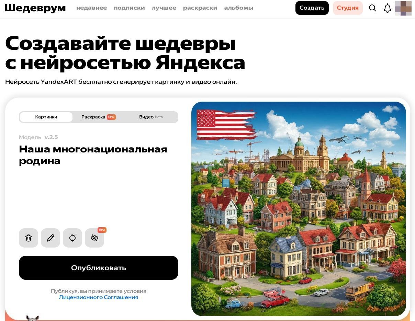Select the Картинки tab
This screenshot has width=415, height=321.
point(46,117)
